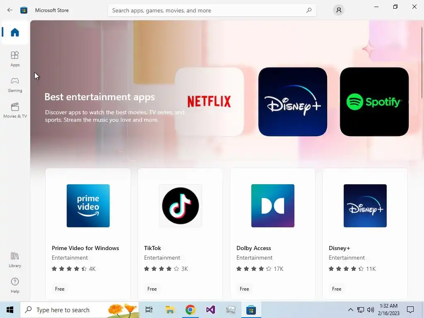
Task: Open the Best entertainment apps heading
Action: coord(99,96)
